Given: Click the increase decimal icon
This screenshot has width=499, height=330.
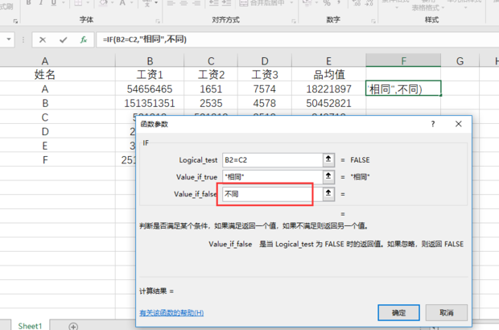Looking at the screenshot, I should coord(357,3).
